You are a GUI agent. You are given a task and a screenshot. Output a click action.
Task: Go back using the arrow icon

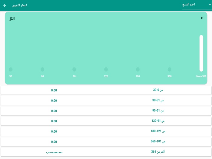[x=5, y=5]
